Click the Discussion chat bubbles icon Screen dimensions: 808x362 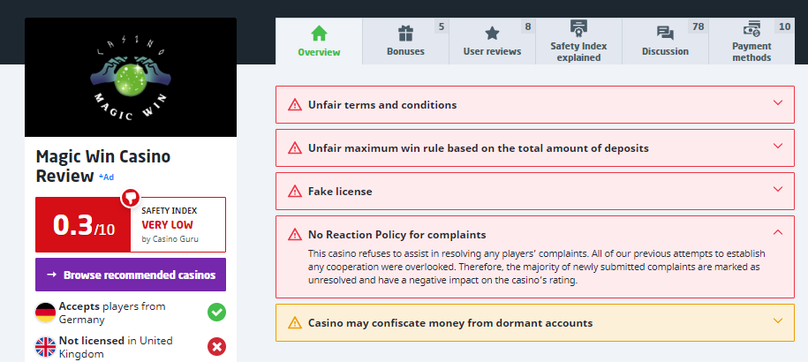pyautogui.click(x=665, y=34)
